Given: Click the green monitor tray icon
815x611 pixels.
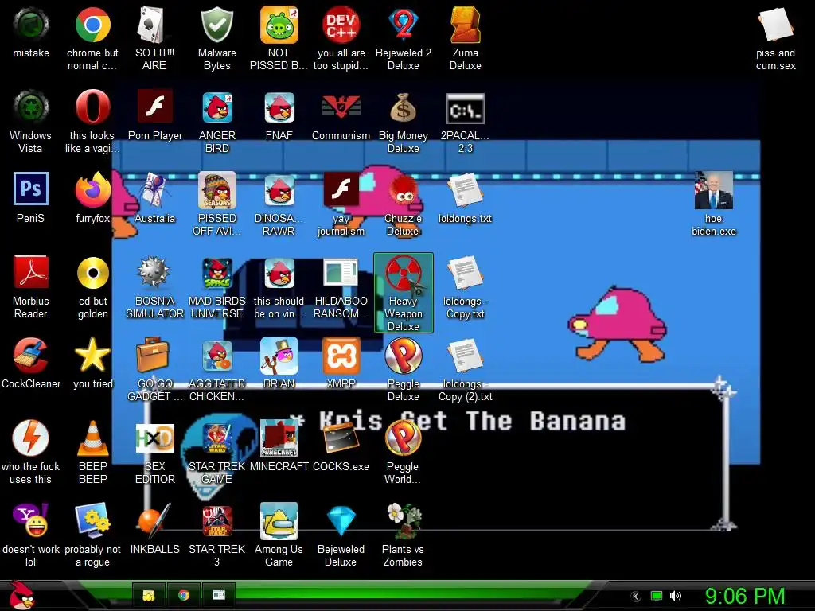Looking at the screenshot, I should click(x=657, y=596).
